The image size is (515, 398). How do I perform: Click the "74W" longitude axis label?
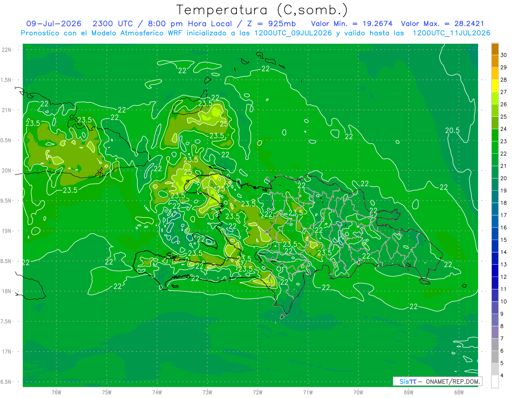coord(157,392)
